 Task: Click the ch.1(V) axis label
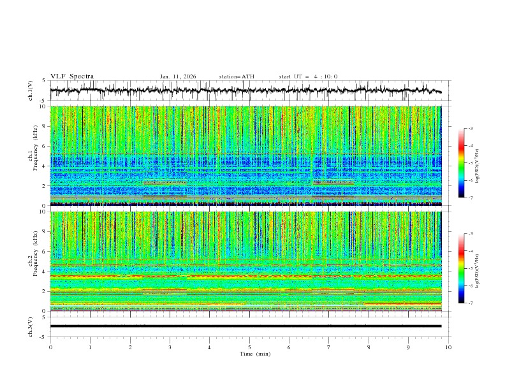click(30, 91)
